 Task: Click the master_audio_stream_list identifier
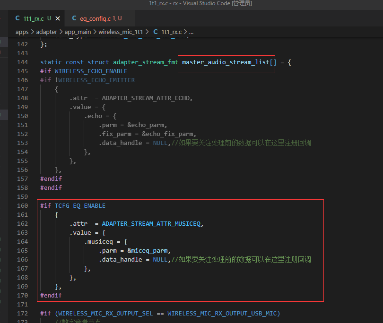(226, 62)
